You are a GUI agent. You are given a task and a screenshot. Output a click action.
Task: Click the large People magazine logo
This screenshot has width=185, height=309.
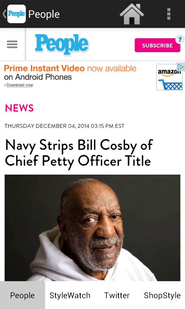[62, 44]
